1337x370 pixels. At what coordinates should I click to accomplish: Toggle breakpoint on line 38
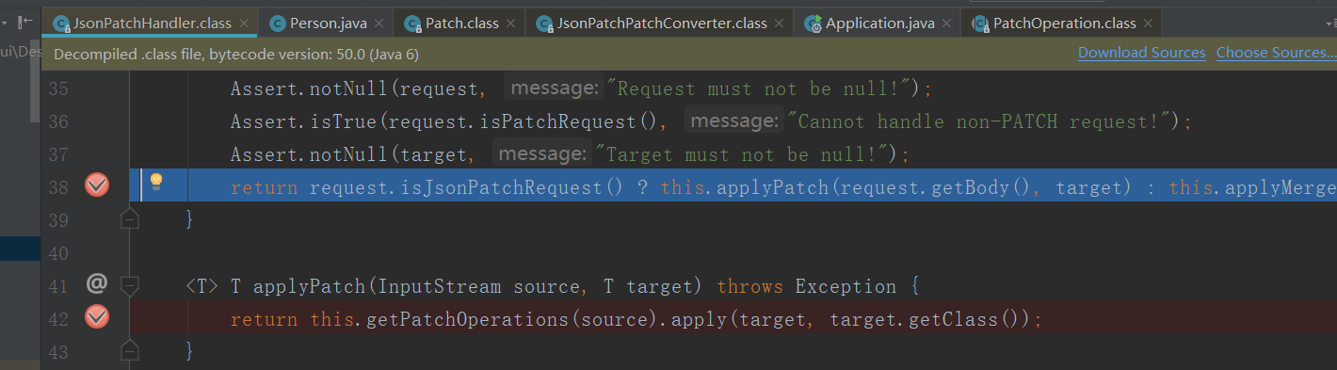[97, 186]
